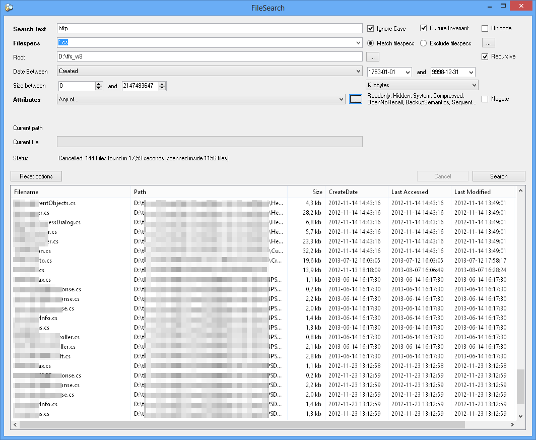
Task: Click the size cell 19,6 kb
Action: pos(312,261)
